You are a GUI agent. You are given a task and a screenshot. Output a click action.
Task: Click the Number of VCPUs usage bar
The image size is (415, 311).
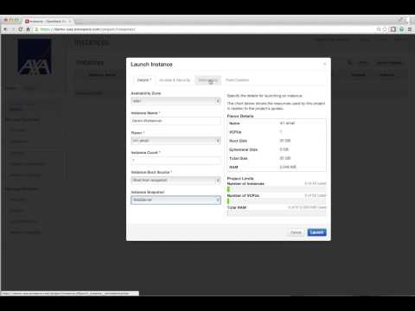pos(277,201)
